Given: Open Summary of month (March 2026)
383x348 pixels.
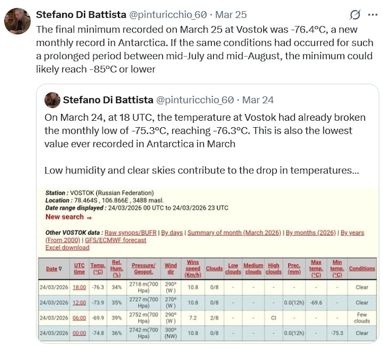Looking at the screenshot, I should pos(234,233).
